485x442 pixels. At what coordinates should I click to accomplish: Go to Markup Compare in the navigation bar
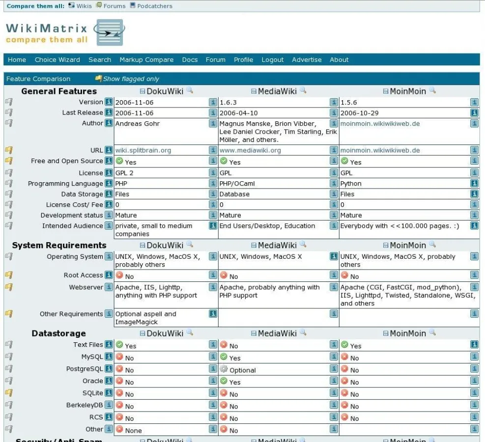point(146,60)
